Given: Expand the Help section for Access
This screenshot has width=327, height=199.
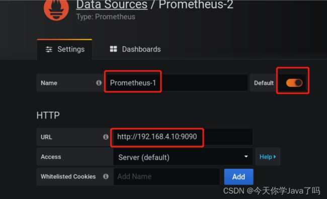Looking at the screenshot, I should tap(268, 157).
